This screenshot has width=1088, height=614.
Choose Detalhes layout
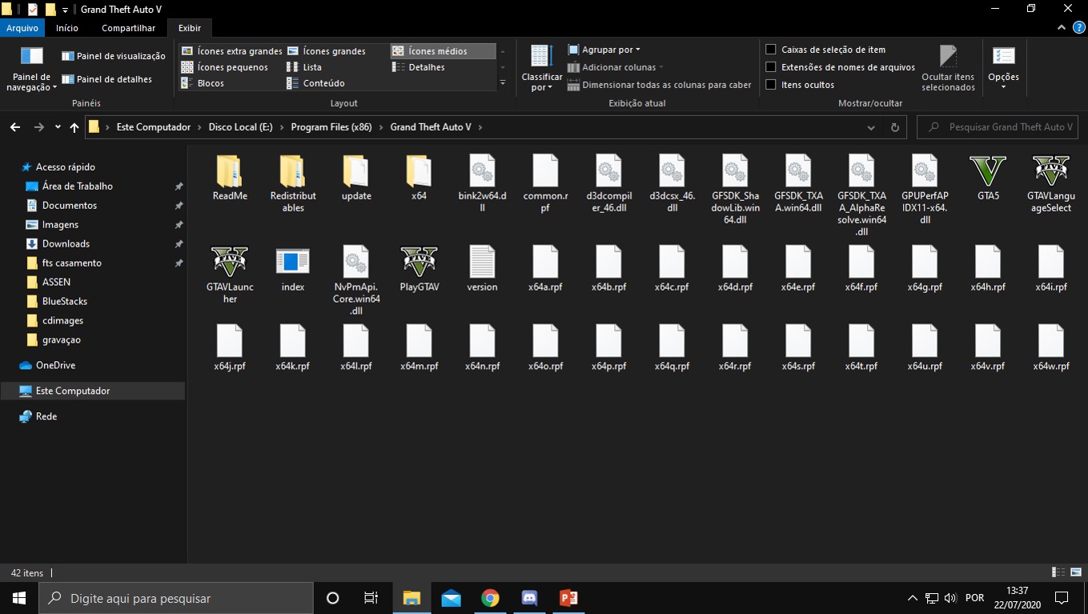click(419, 67)
